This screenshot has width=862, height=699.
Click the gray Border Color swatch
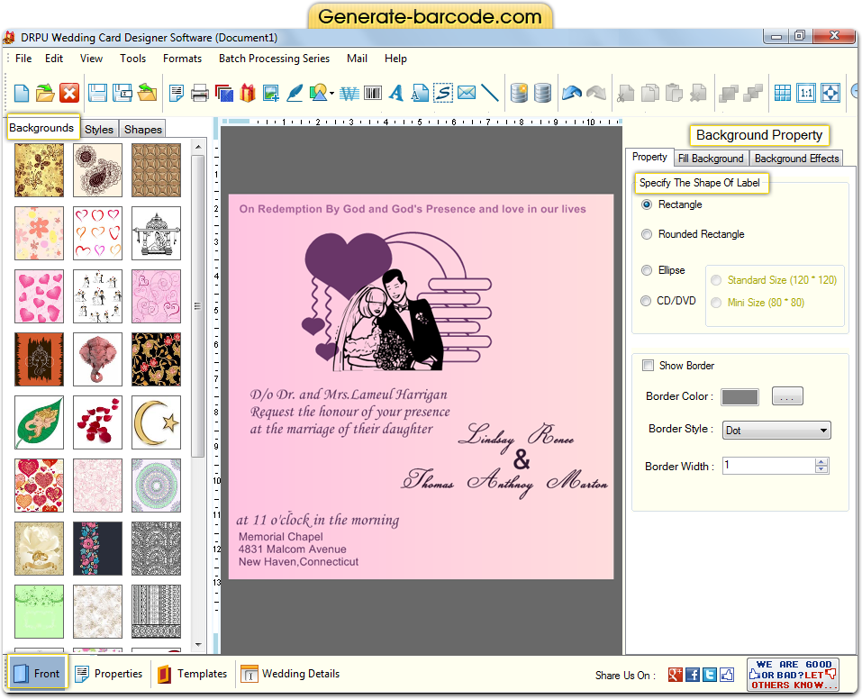coord(740,397)
